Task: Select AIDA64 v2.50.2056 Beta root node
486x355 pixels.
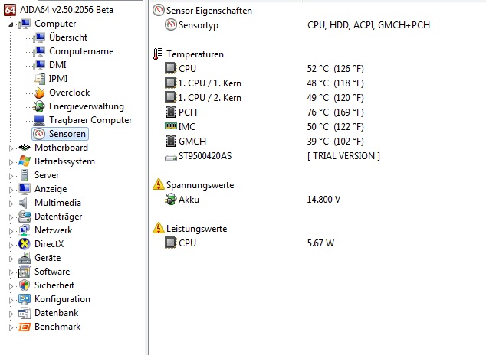Action: click(x=67, y=10)
